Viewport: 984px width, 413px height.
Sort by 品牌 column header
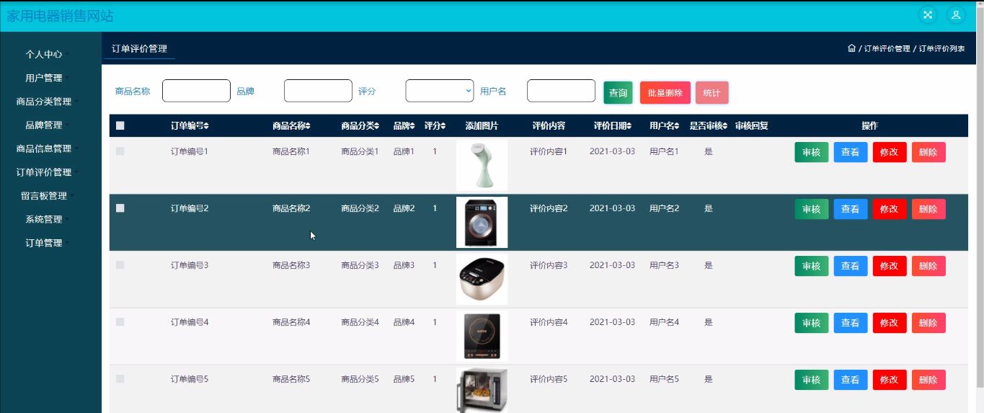coord(404,126)
